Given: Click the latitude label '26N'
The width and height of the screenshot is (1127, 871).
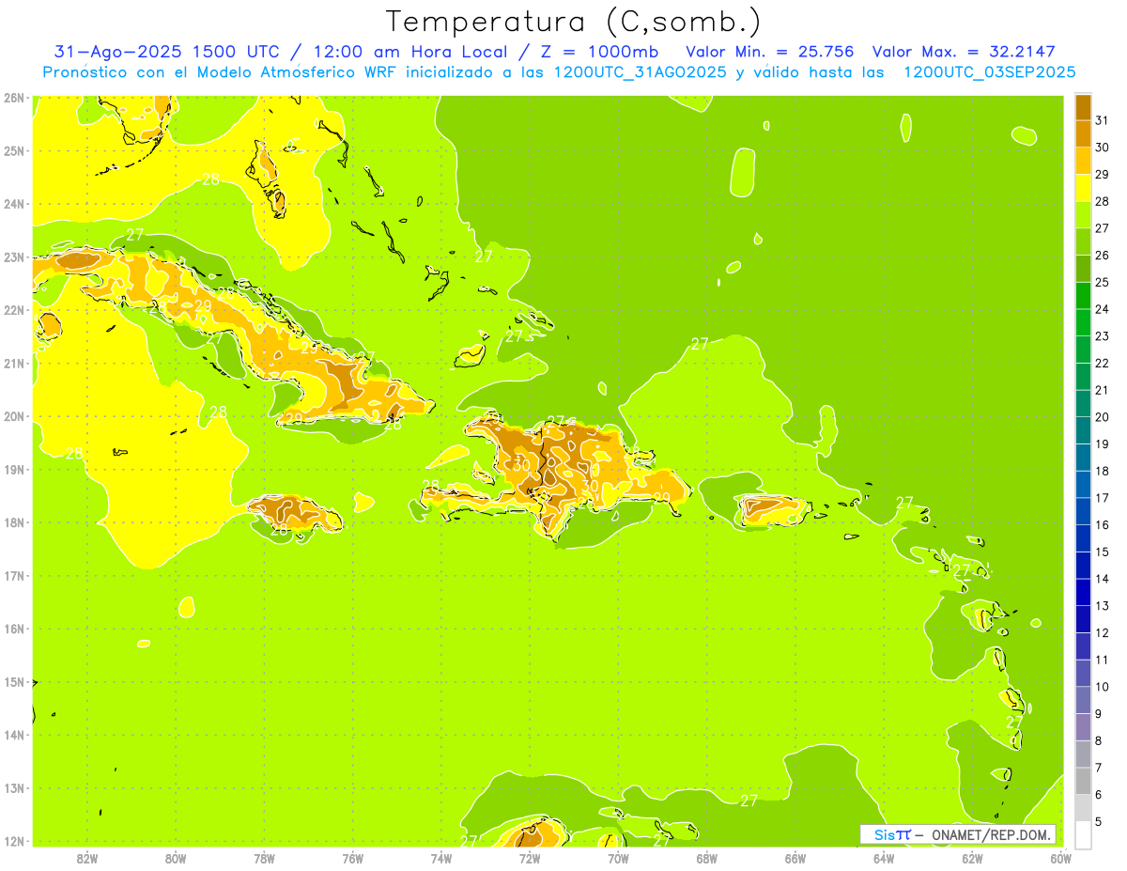Looking at the screenshot, I should (13, 98).
